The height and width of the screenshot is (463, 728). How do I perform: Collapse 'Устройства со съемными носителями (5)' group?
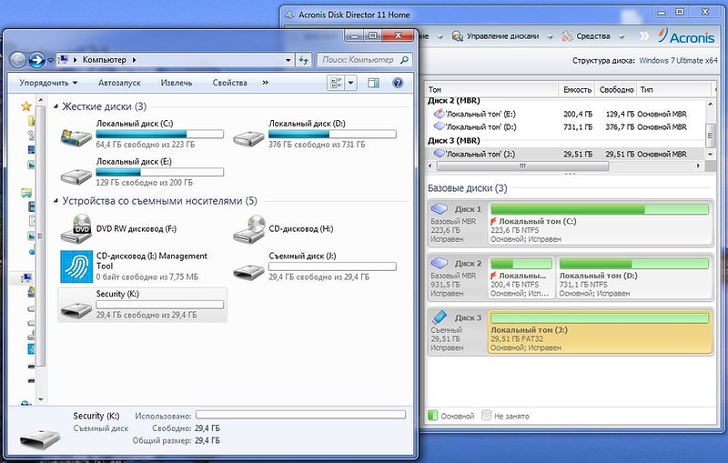point(56,201)
